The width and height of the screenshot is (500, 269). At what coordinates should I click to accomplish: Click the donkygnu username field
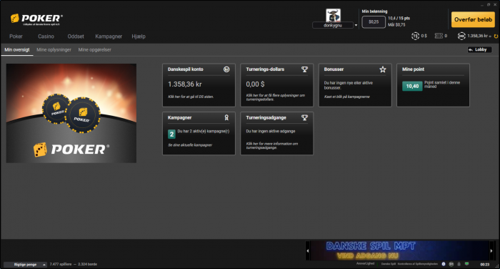pyautogui.click(x=333, y=25)
